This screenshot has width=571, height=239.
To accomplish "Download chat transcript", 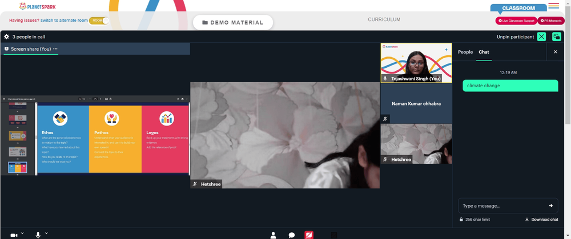I will pyautogui.click(x=541, y=220).
